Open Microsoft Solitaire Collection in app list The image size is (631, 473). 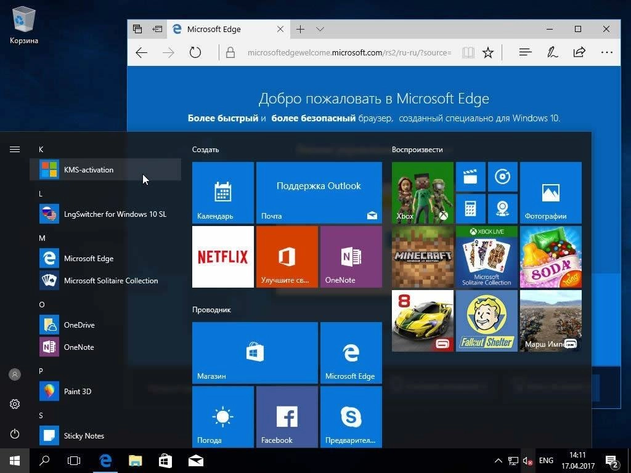pos(105,280)
